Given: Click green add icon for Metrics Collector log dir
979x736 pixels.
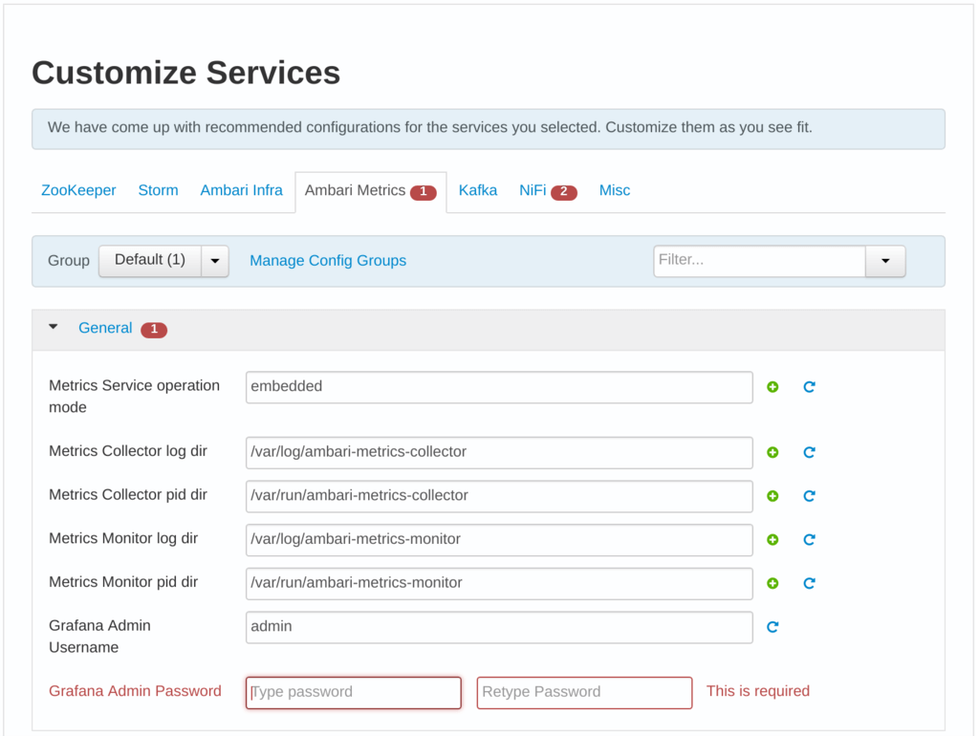Looking at the screenshot, I should click(x=772, y=452).
